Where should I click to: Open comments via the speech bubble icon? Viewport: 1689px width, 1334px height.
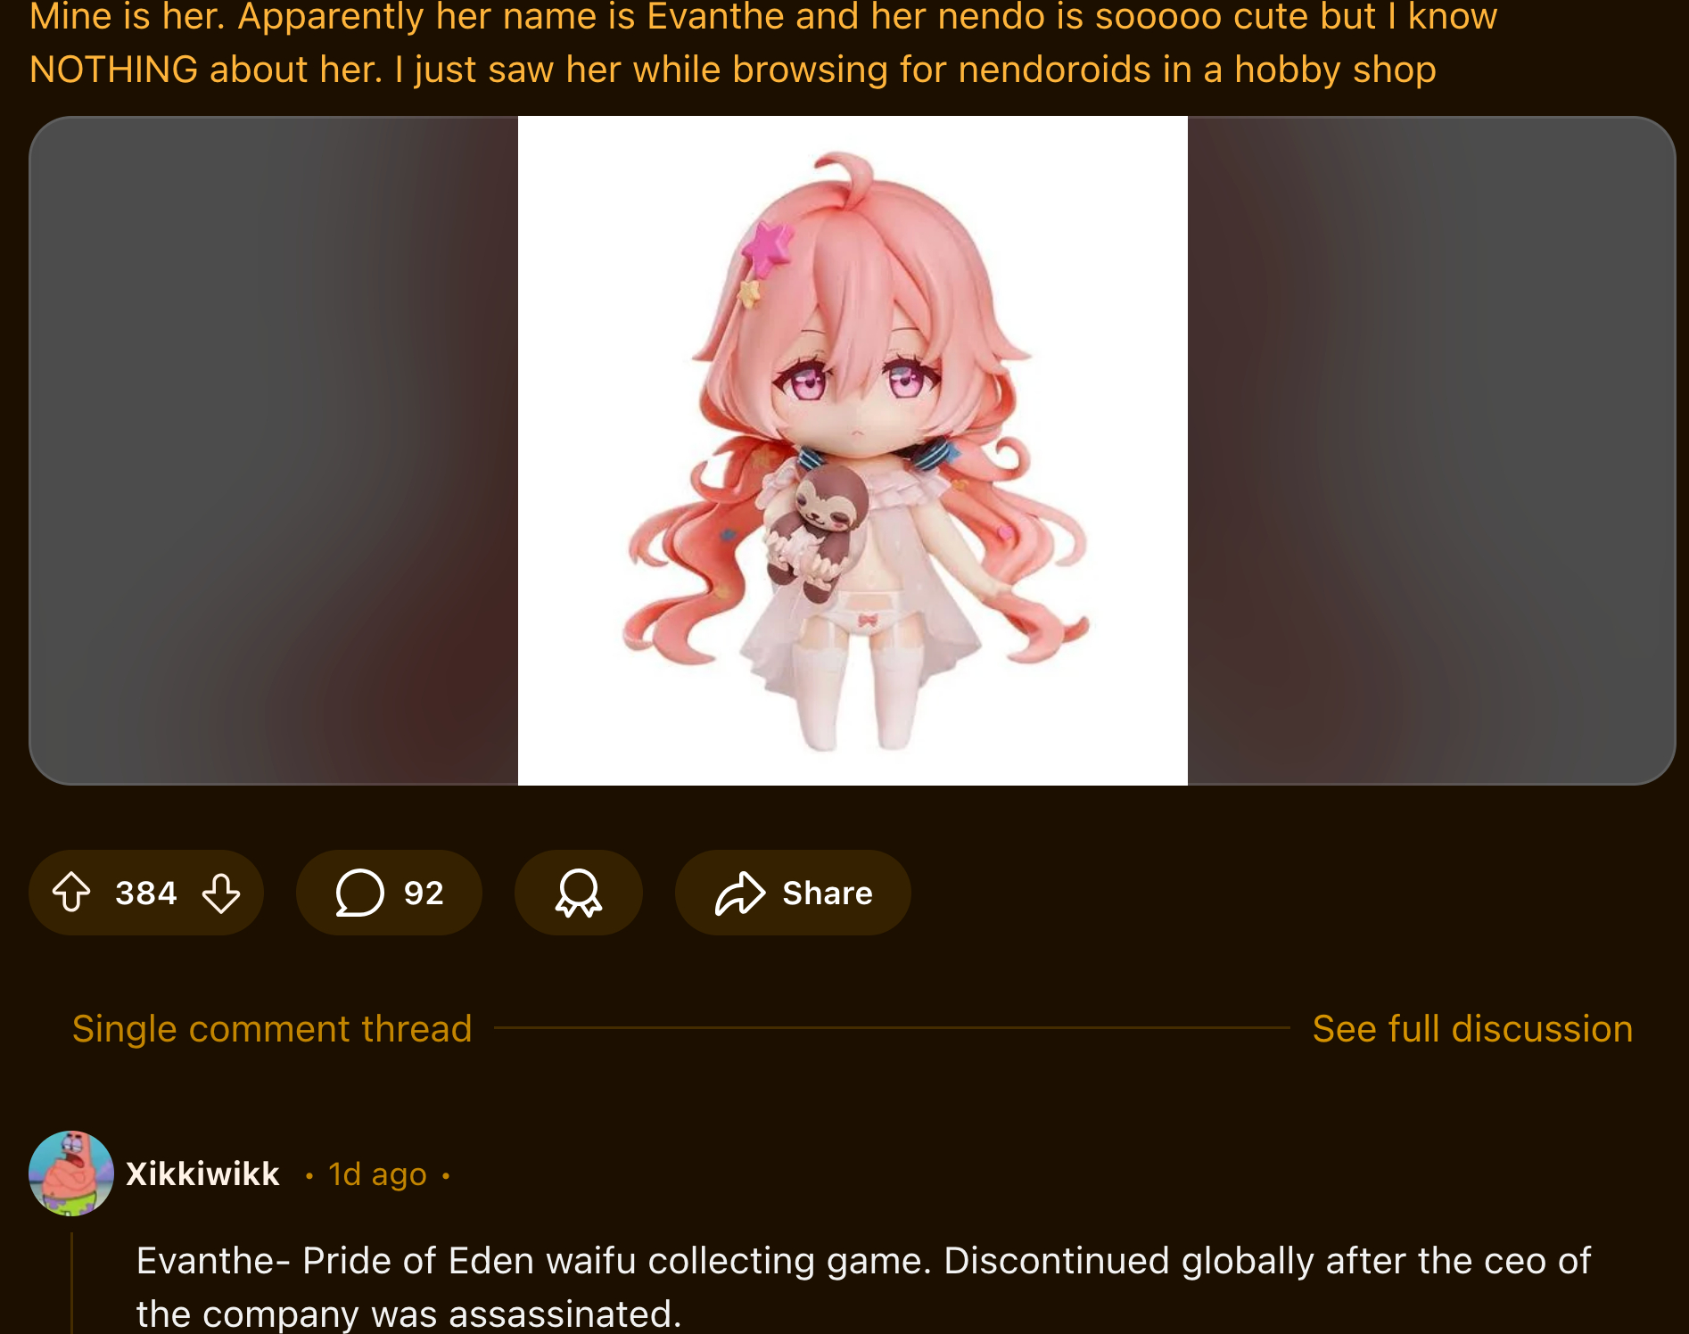[x=359, y=893]
